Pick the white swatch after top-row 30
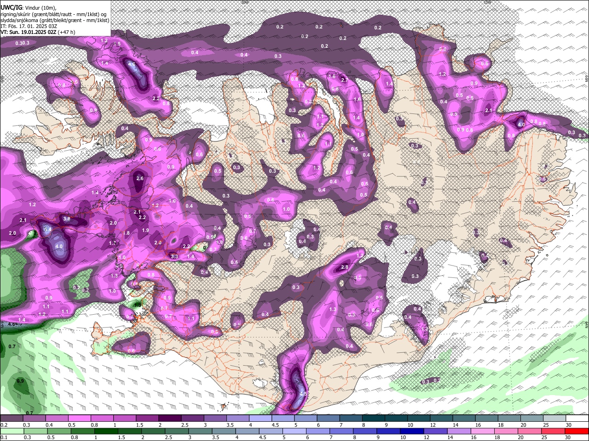 577,418
